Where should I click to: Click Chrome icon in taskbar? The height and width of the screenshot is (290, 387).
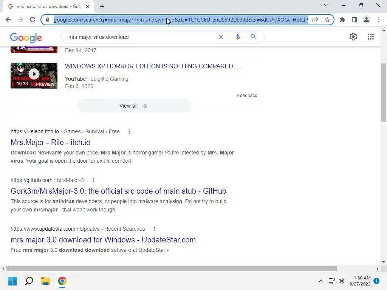point(62,281)
